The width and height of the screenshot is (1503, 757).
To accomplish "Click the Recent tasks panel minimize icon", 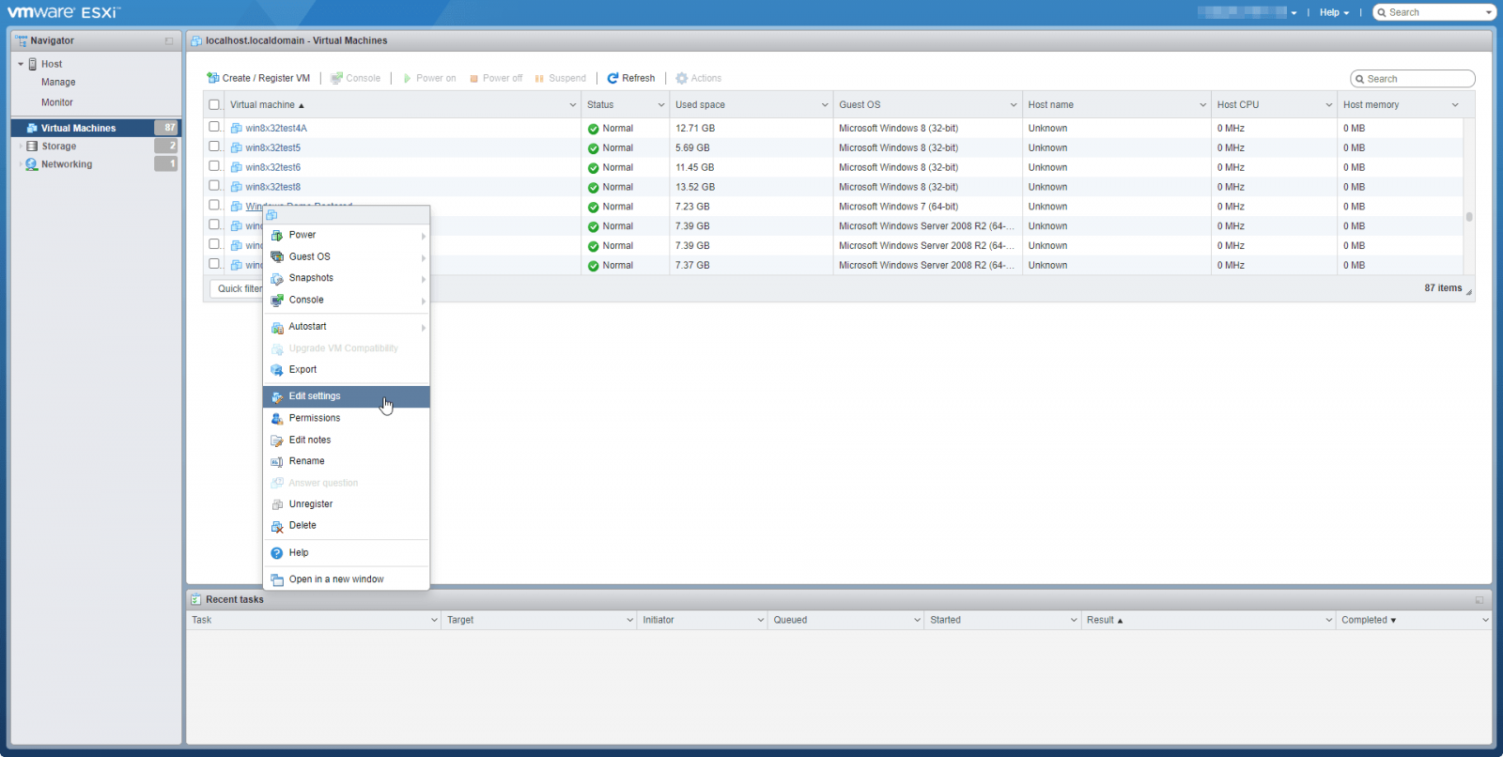I will click(1480, 599).
